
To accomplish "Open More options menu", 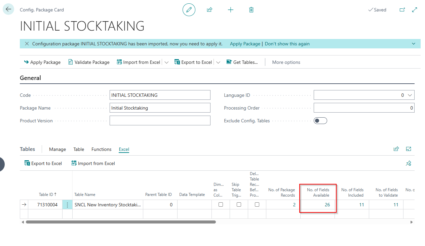I will [286, 62].
